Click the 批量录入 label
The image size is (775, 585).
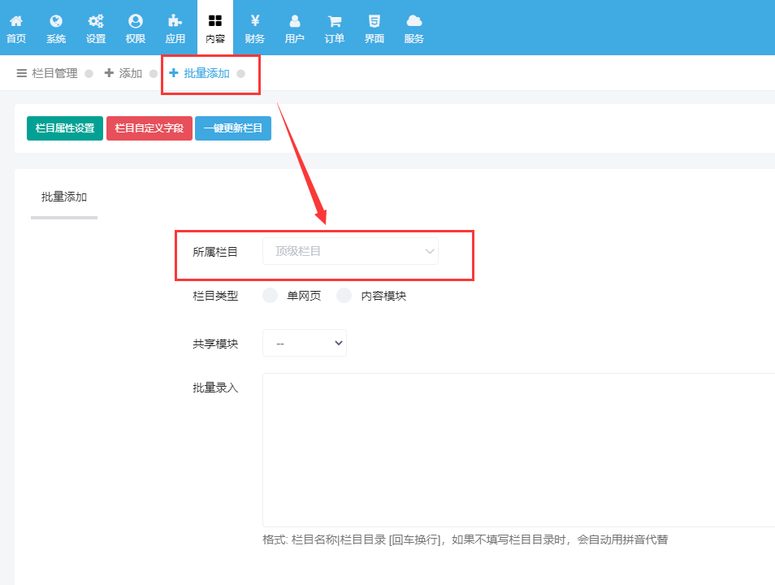point(215,388)
